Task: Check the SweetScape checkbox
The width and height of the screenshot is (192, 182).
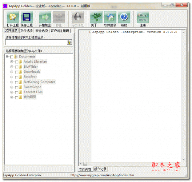Action: [x=16, y=87]
